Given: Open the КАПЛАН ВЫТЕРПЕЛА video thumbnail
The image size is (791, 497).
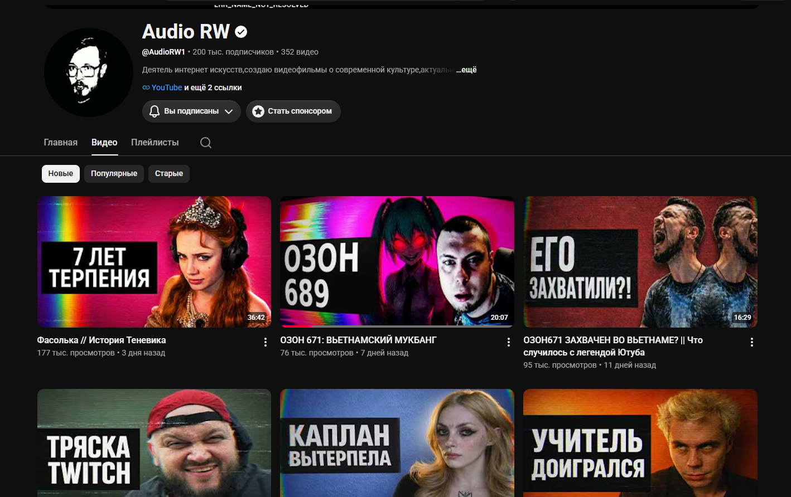Looking at the screenshot, I should tap(397, 443).
